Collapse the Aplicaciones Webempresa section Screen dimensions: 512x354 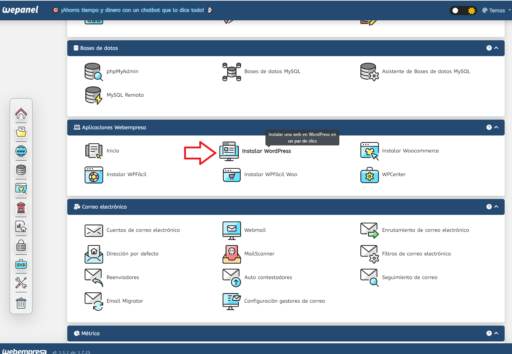(x=496, y=127)
